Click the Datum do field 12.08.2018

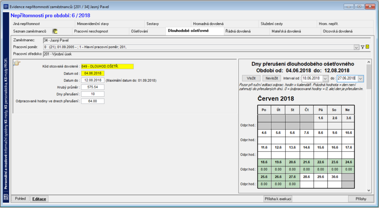tap(93, 80)
